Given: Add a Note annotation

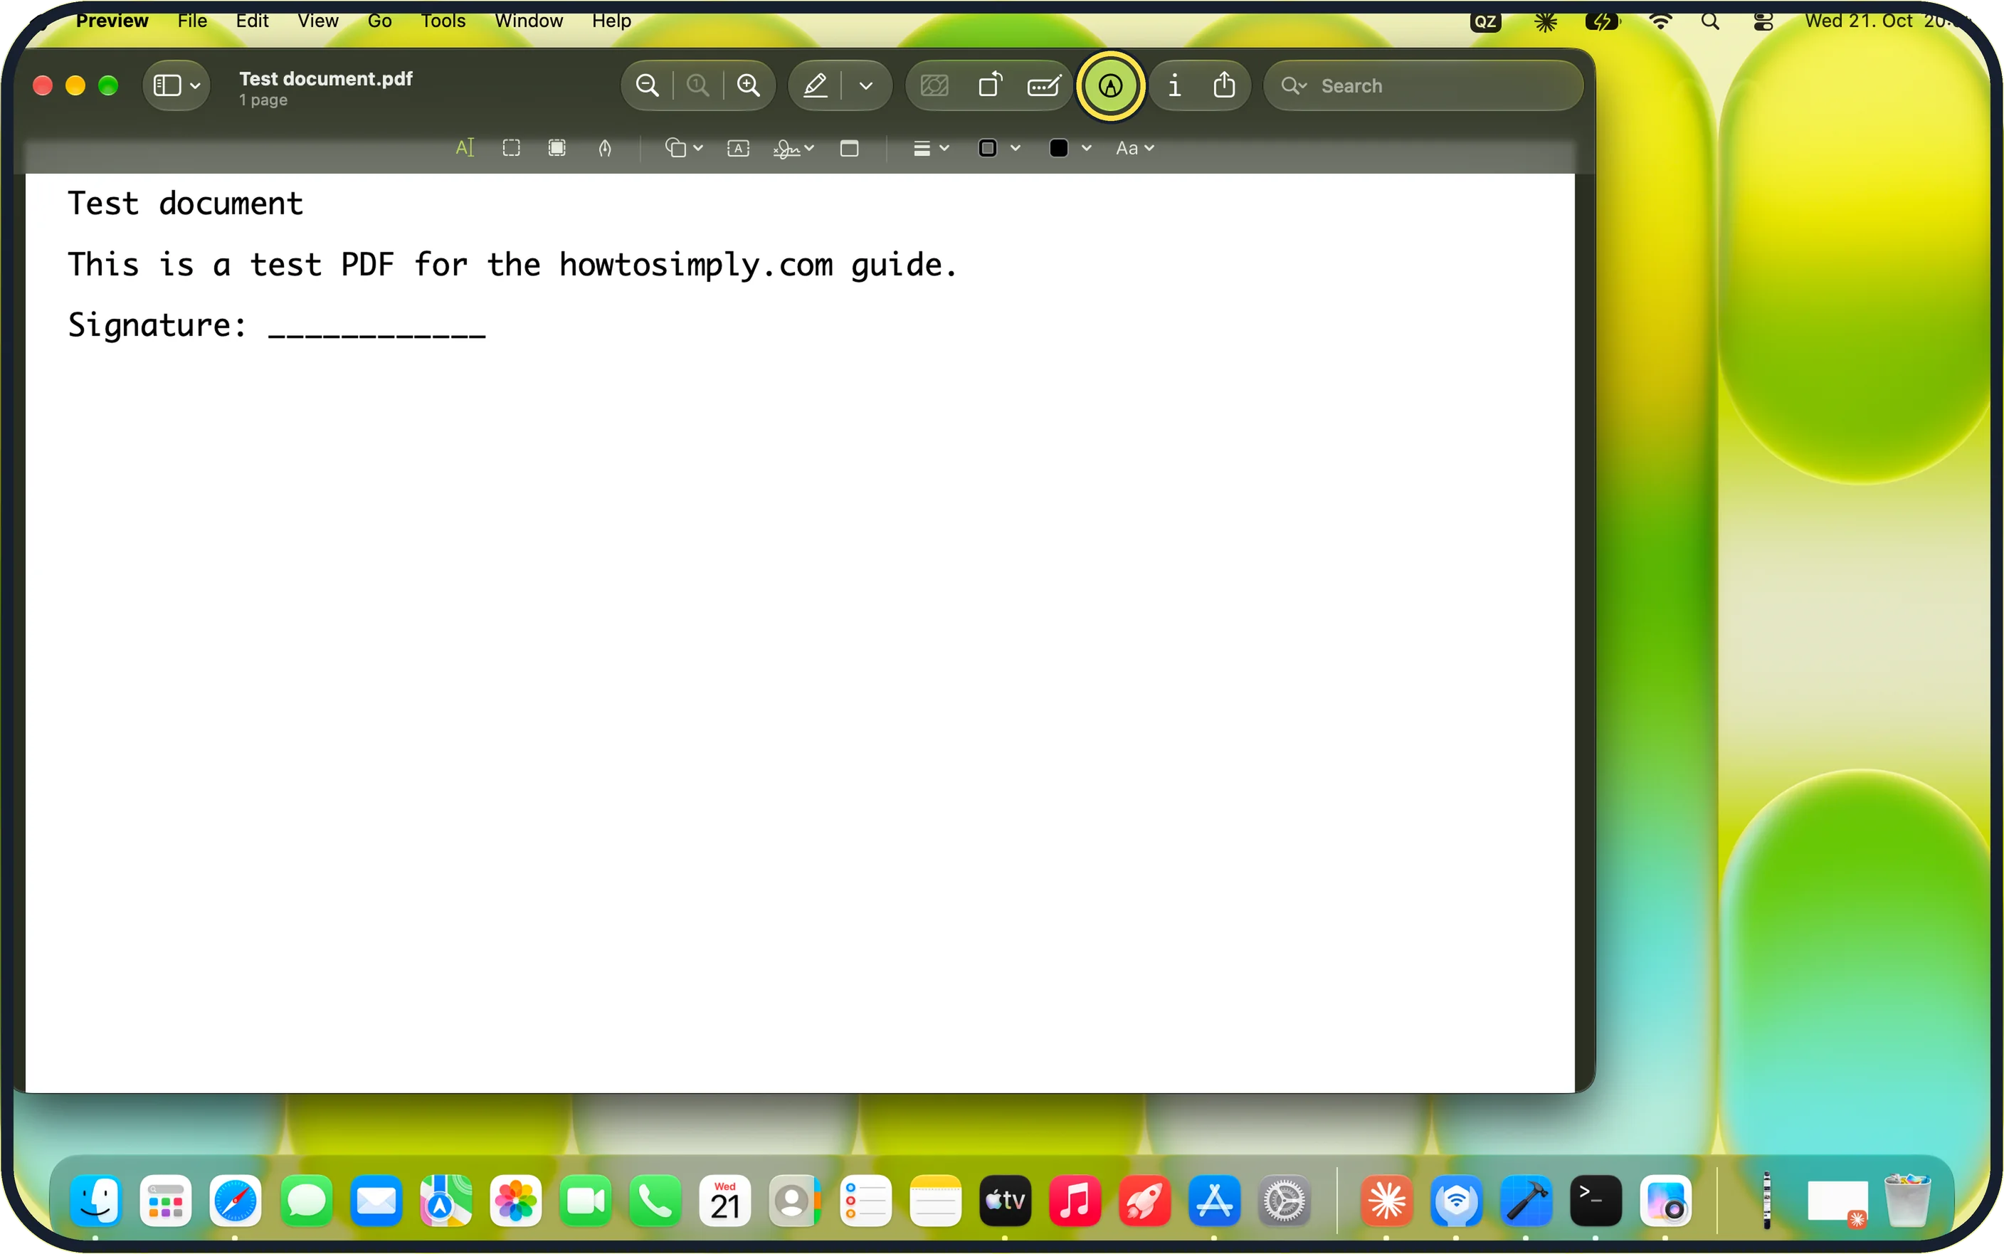Looking at the screenshot, I should [849, 147].
